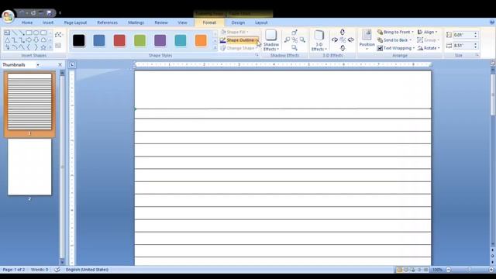Select the orange shape style swatch

[201, 40]
